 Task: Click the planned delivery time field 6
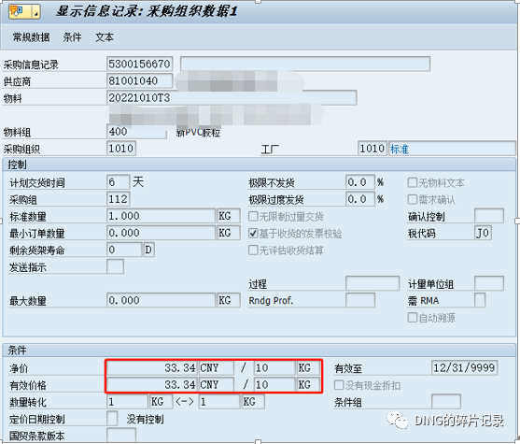coord(118,182)
